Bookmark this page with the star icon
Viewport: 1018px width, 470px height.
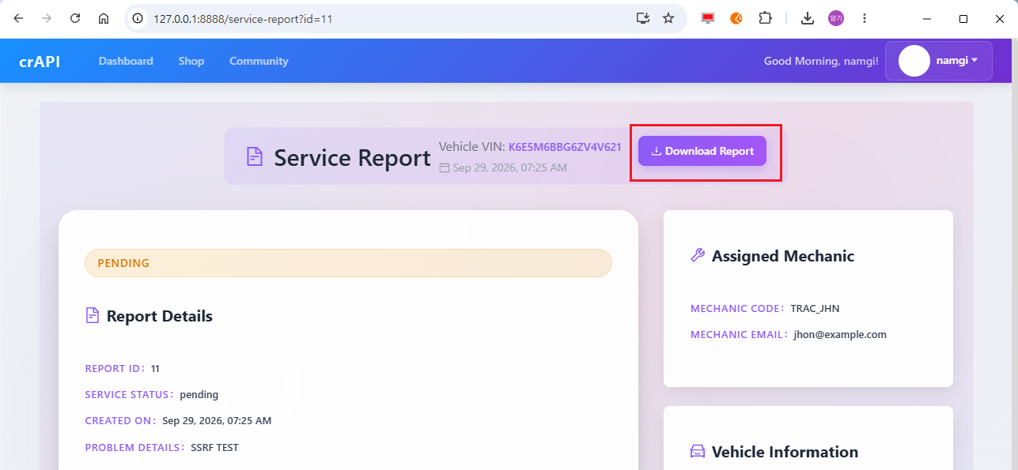coord(668,18)
